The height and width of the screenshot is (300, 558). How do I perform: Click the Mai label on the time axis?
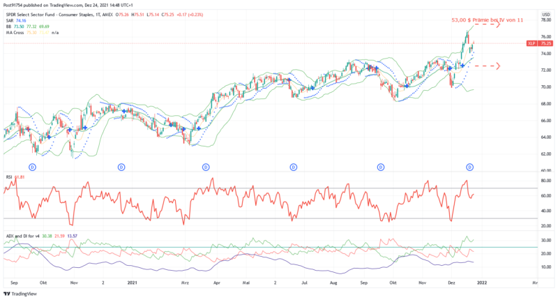click(x=245, y=284)
